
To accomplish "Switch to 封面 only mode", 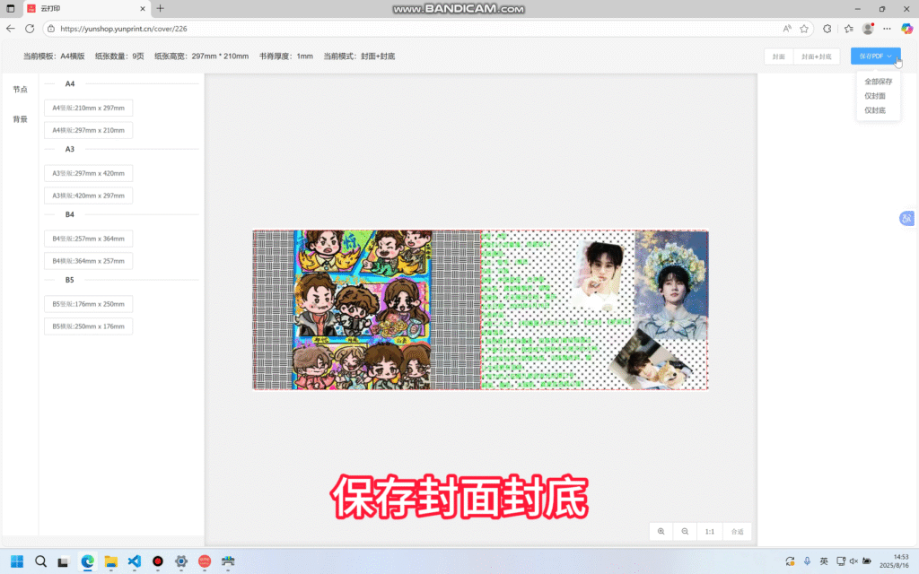I will click(779, 57).
